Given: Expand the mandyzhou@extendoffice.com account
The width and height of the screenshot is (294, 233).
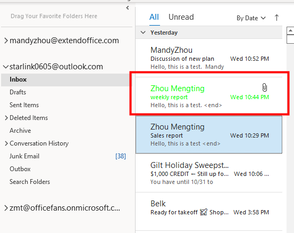Looking at the screenshot, I should coord(6,41).
